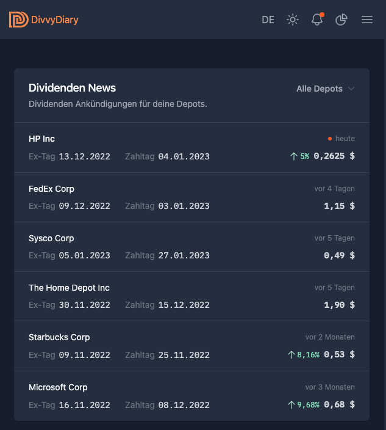386x430 pixels.
Task: Click Microsoft 9,68% increase arrow icon
Action: 291,404
